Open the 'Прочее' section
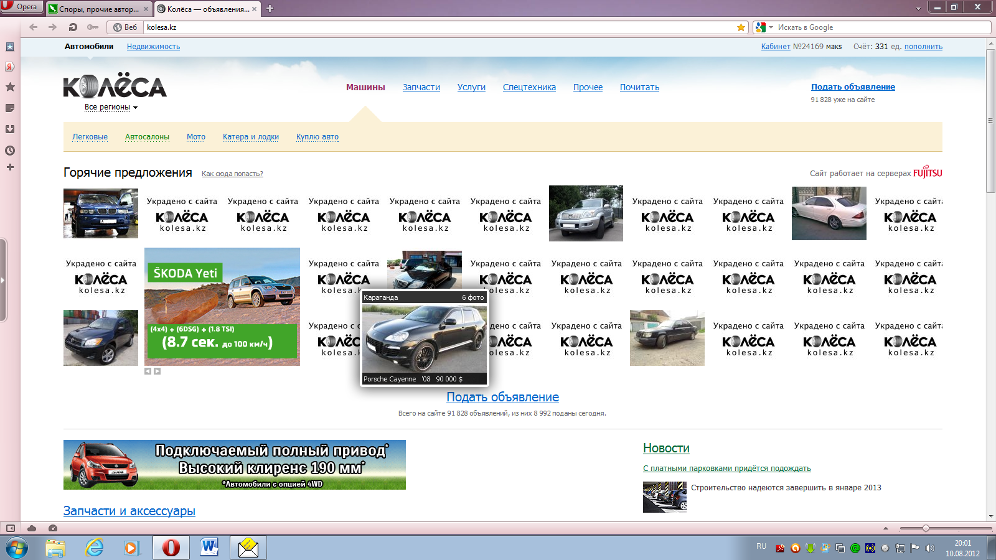Viewport: 996px width, 560px height. click(x=588, y=87)
